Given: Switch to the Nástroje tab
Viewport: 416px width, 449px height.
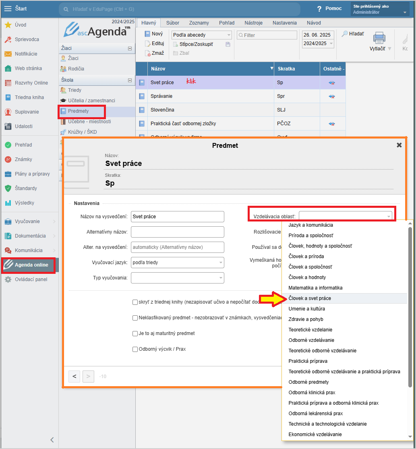Looking at the screenshot, I should click(x=254, y=23).
